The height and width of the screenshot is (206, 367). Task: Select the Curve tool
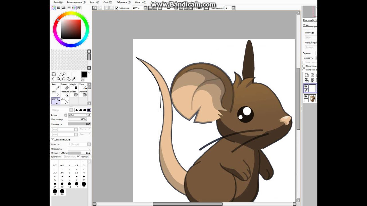(56, 101)
